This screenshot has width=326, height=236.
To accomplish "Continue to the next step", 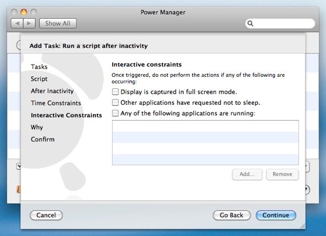I will [x=275, y=215].
